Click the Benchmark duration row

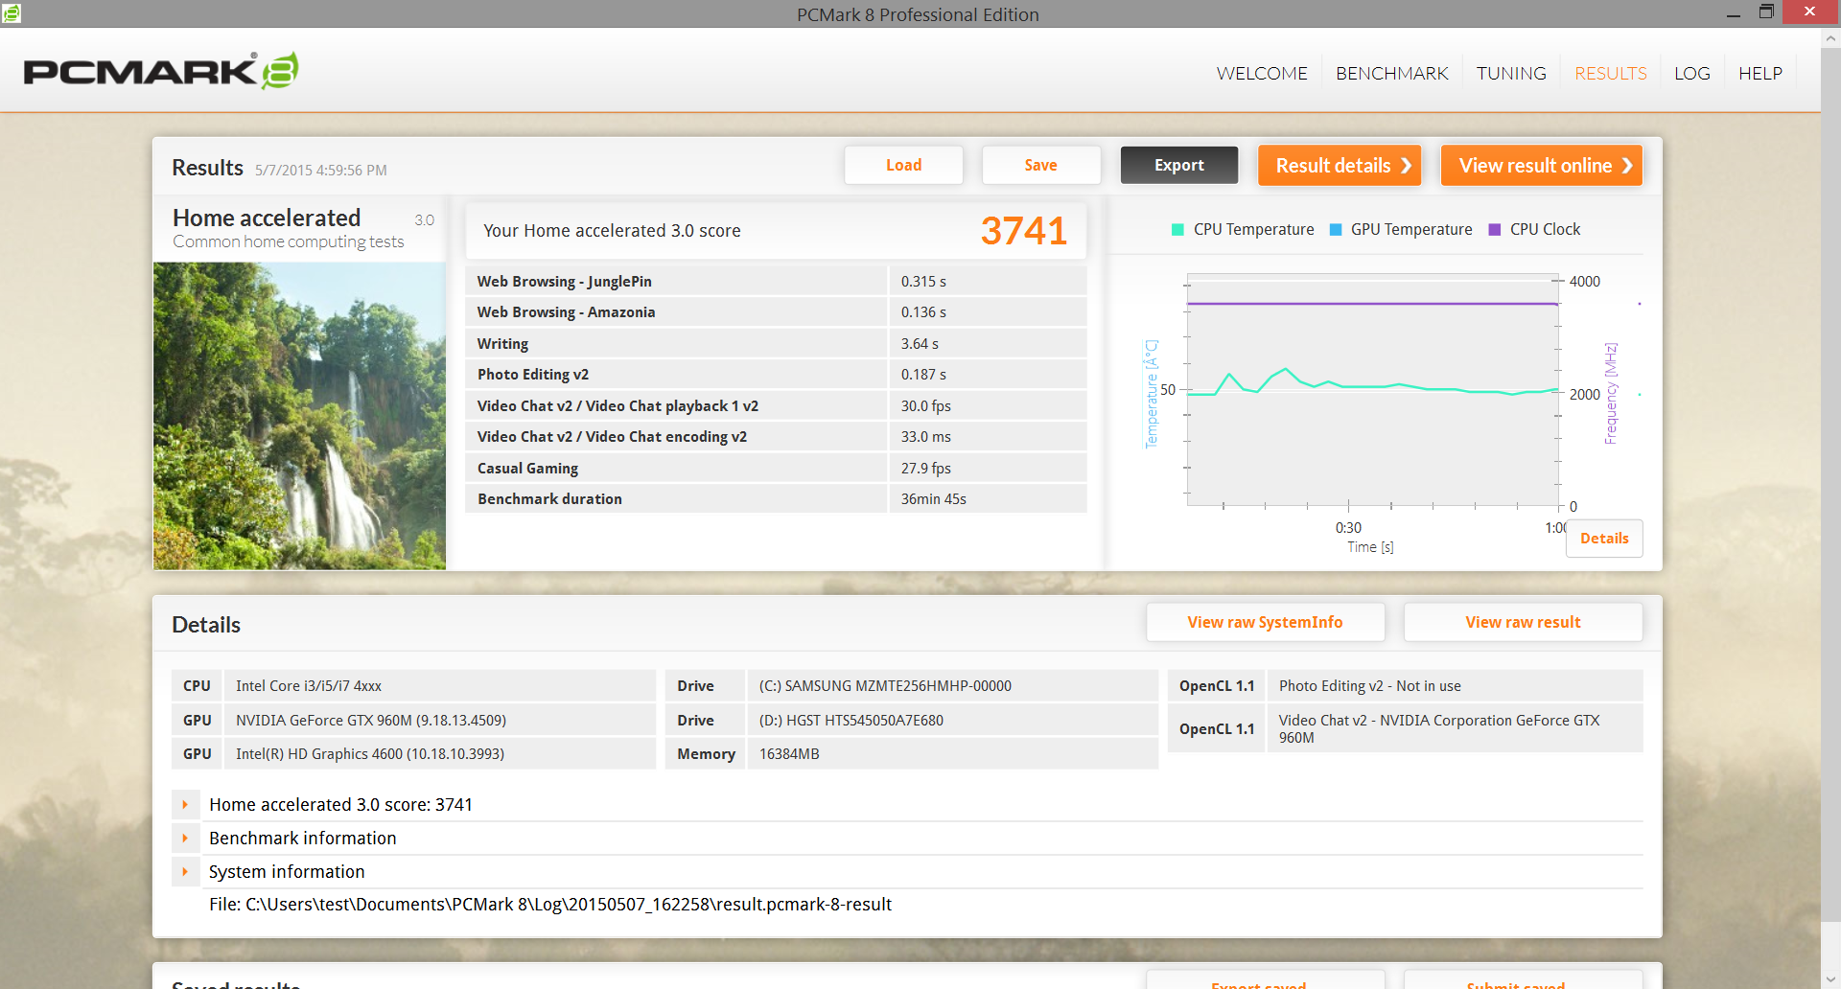pos(776,499)
